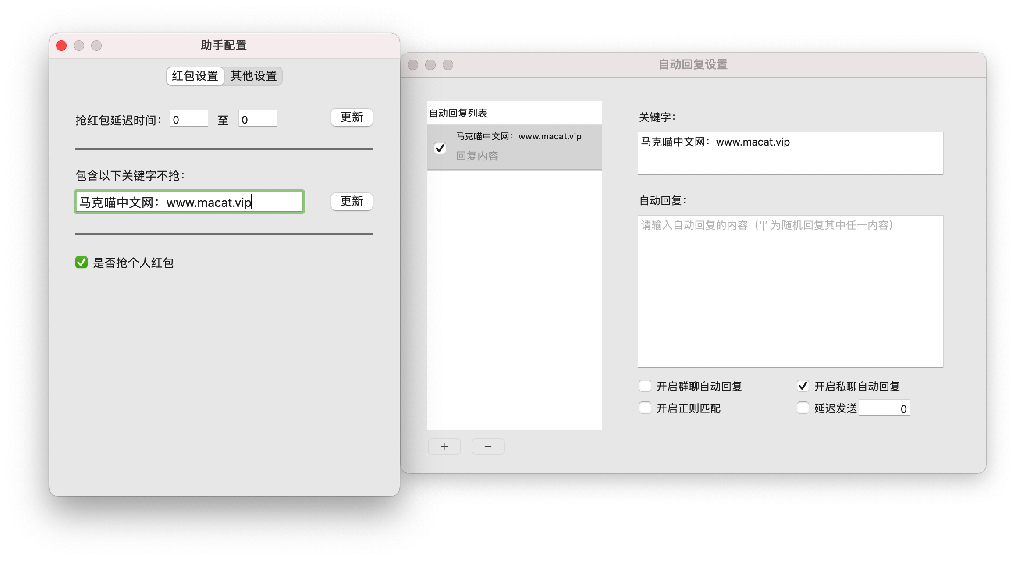Click the 回复内容 placeholder in the list row
1016x561 pixels.
pos(477,156)
